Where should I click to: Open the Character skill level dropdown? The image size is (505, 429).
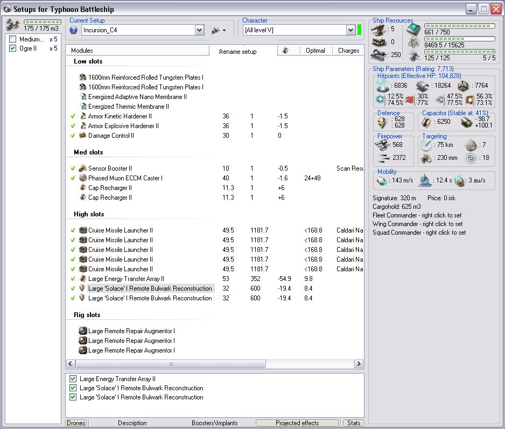[350, 30]
